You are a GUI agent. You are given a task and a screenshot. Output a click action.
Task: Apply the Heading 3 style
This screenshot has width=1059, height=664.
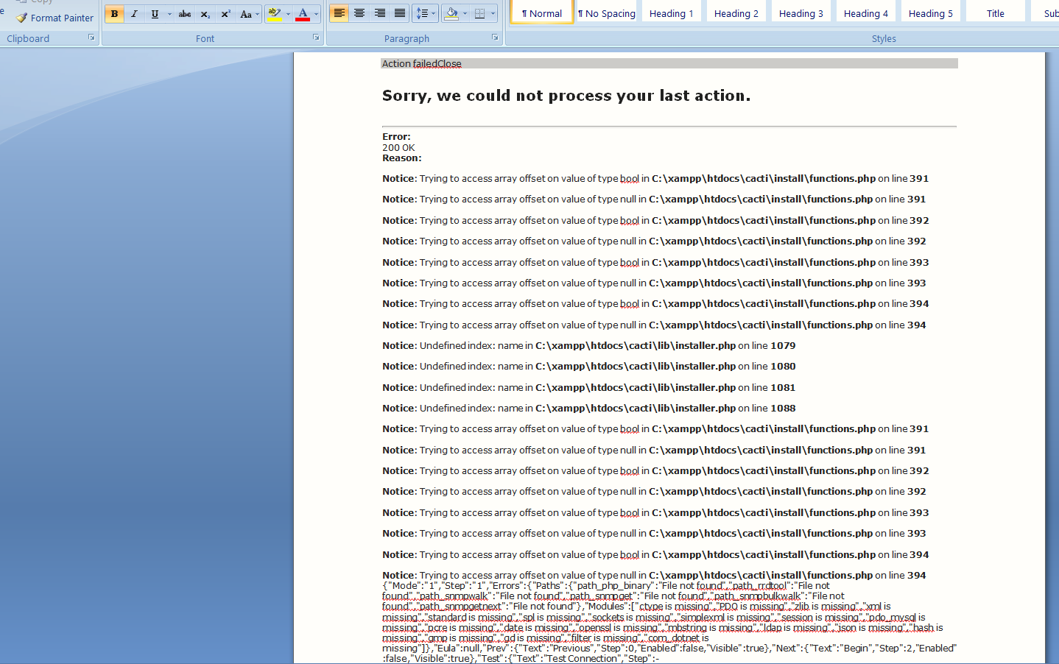point(801,12)
